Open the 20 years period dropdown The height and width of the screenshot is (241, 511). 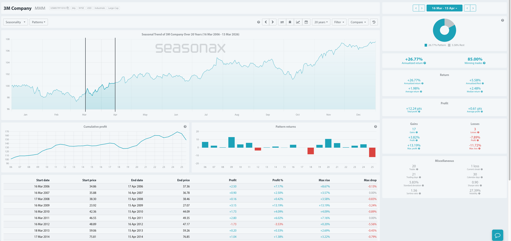[321, 22]
